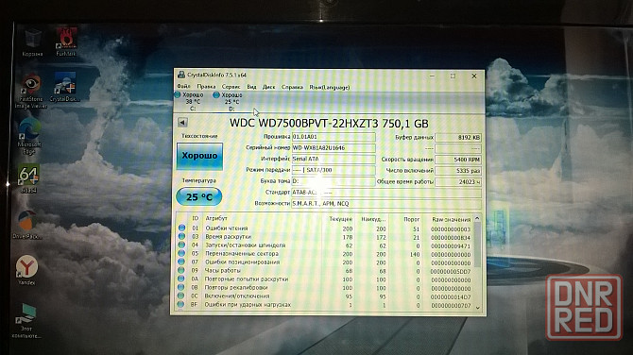This screenshot has height=355, width=633.
Task: Click the WDC WD7500BPVT model title
Action: (329, 123)
